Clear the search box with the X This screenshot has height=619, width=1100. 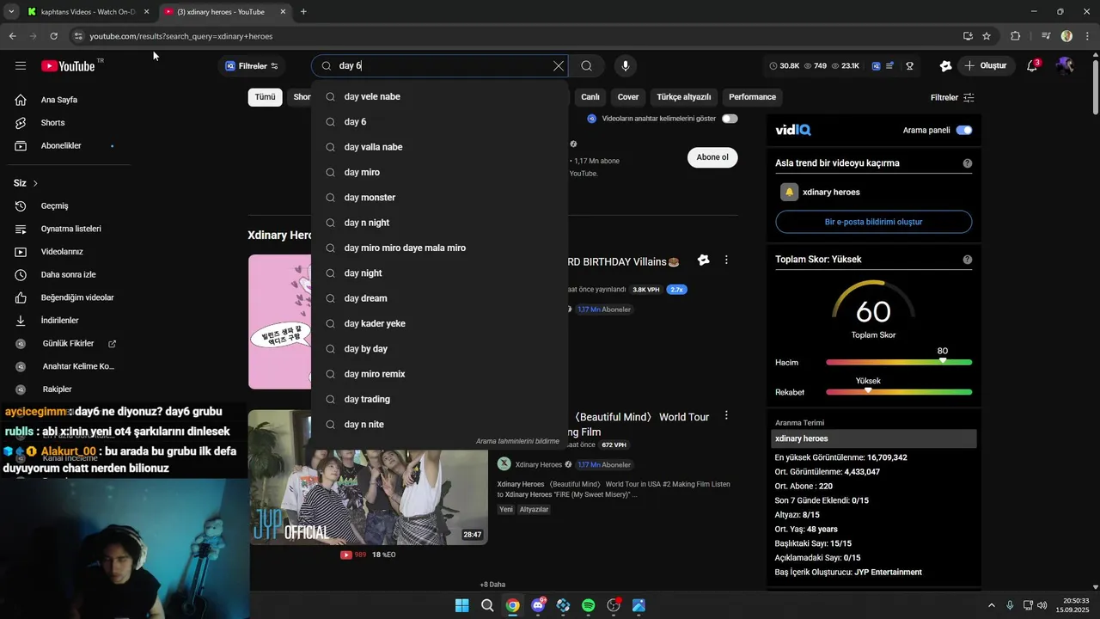click(559, 66)
